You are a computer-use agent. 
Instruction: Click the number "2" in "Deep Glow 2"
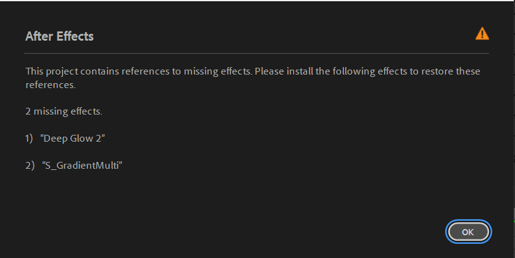(99, 139)
